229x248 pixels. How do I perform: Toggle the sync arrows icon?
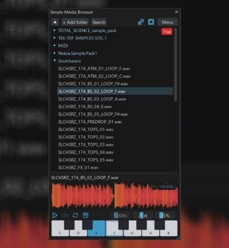(x=76, y=215)
